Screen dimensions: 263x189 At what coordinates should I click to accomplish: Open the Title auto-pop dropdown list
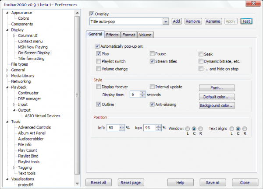[x=165, y=21]
